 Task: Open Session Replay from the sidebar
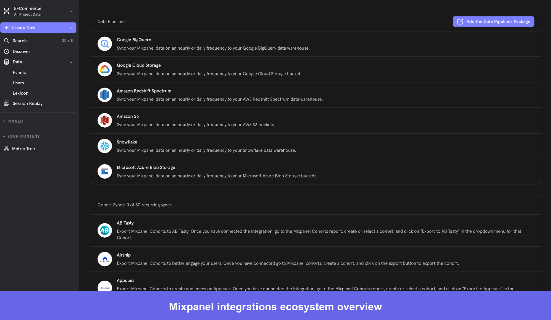point(27,103)
